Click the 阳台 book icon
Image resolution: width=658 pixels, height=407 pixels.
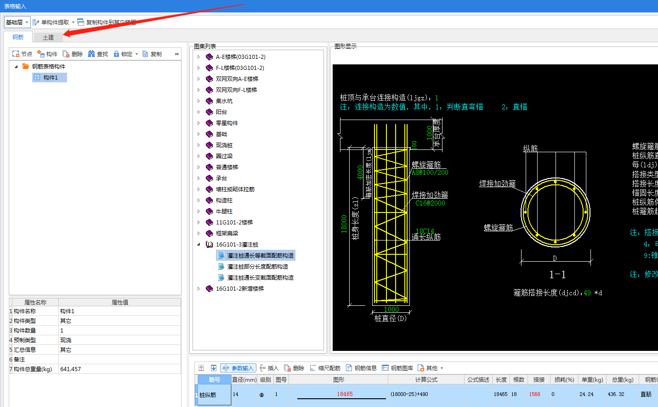click(x=210, y=112)
